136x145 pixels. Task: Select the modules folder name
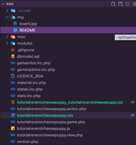[x=25, y=43]
